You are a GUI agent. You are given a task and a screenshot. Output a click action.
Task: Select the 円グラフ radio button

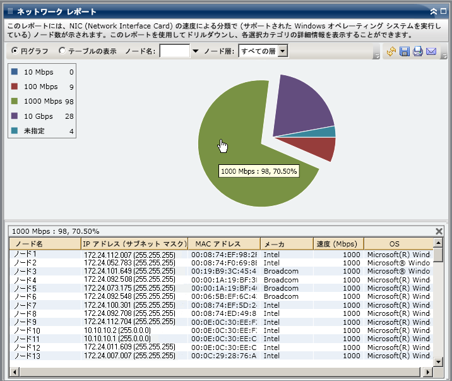coord(15,51)
